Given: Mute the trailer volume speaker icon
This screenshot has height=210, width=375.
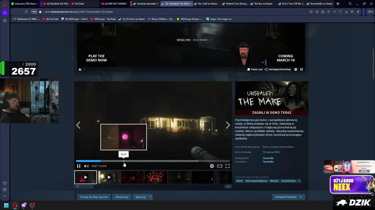Looking at the screenshot, I should coord(86,166).
